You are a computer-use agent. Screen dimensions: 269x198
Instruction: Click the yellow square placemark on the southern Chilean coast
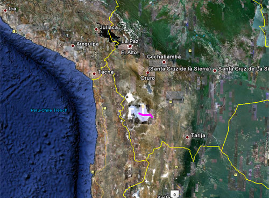click(x=93, y=172)
